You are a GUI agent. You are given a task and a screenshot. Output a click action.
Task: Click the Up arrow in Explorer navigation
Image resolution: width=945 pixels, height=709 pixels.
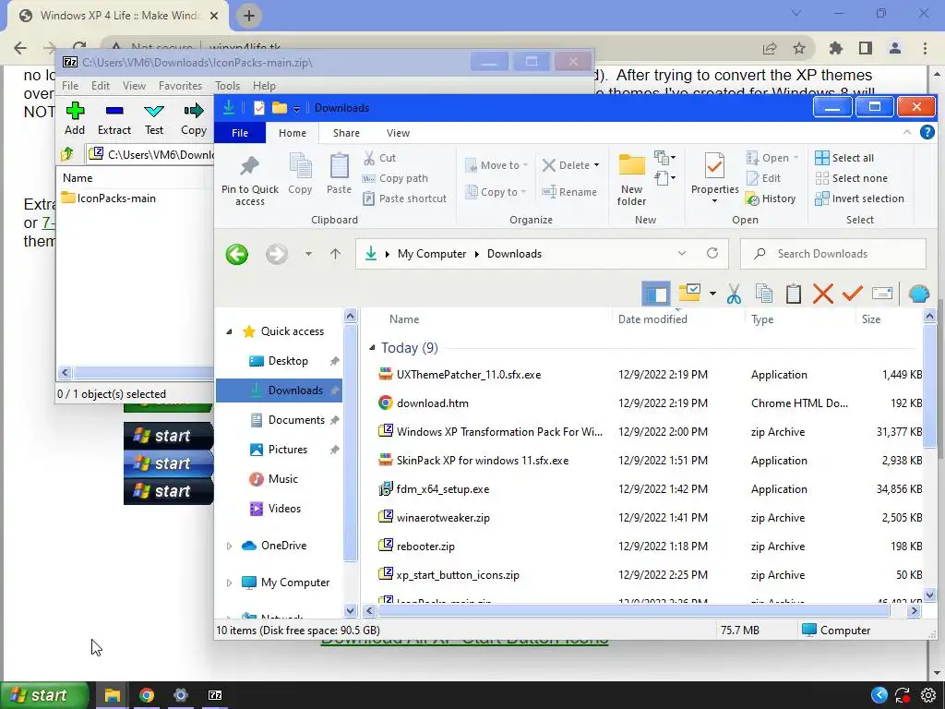335,254
